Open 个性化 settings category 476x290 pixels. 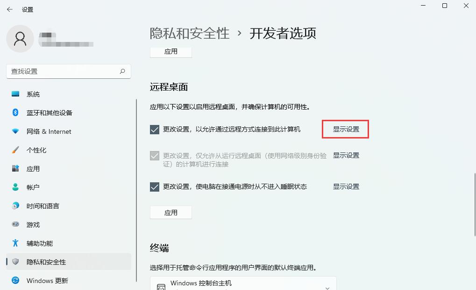click(x=69, y=150)
